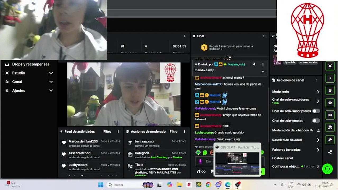Open File Explorer from the taskbar

pos(179,185)
